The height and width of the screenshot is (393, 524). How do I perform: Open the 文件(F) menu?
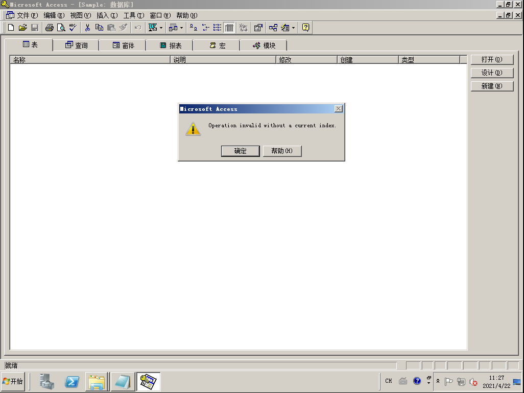click(28, 15)
